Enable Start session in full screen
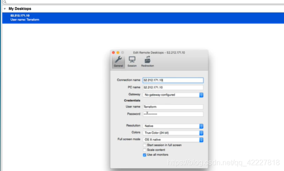This screenshot has height=171, width=284. (x=145, y=145)
